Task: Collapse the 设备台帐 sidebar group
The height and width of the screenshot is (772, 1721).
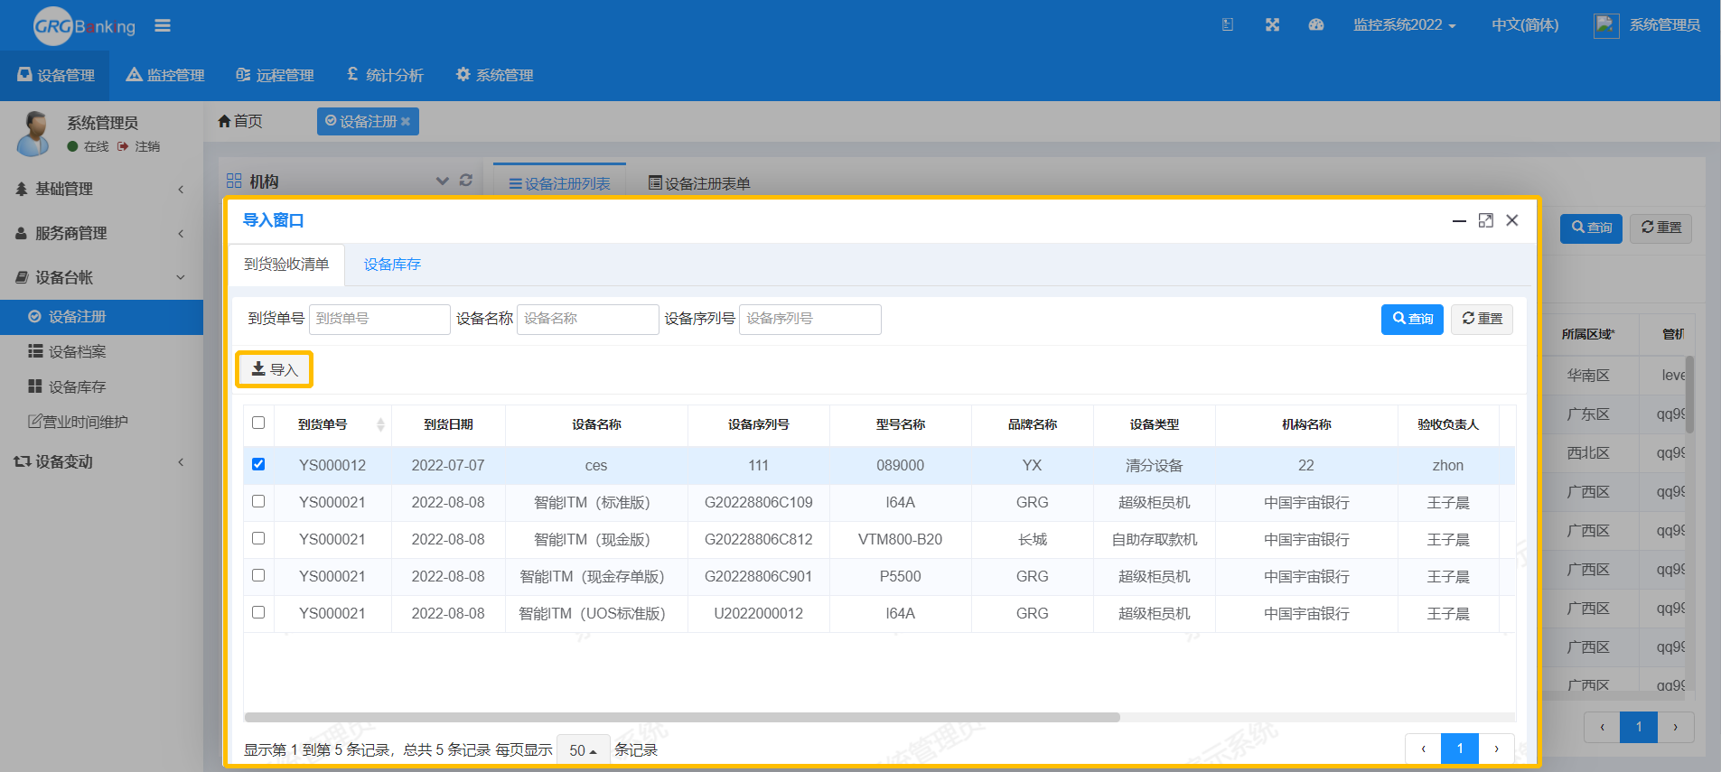Action: click(x=101, y=277)
